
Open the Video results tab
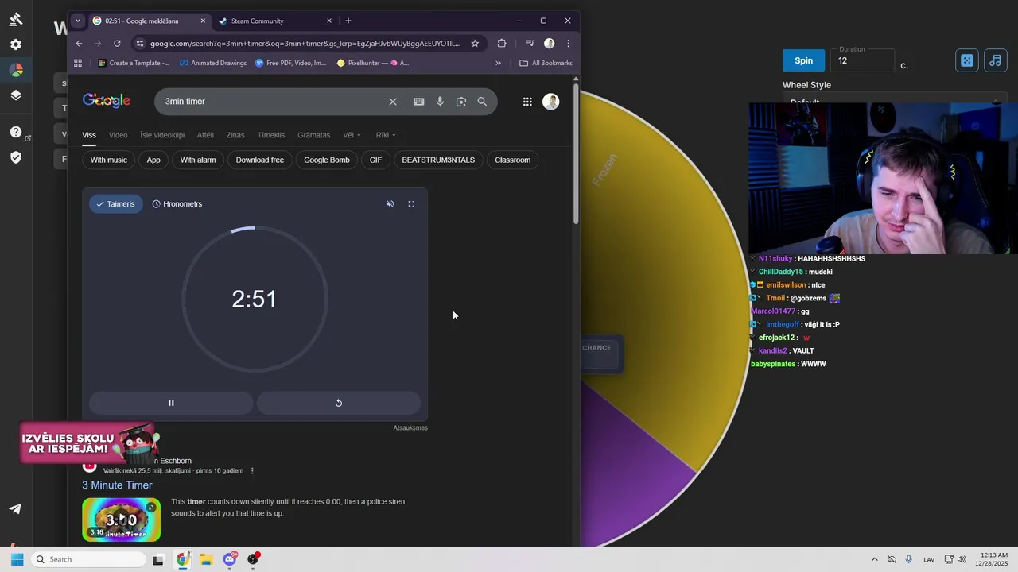click(x=118, y=135)
